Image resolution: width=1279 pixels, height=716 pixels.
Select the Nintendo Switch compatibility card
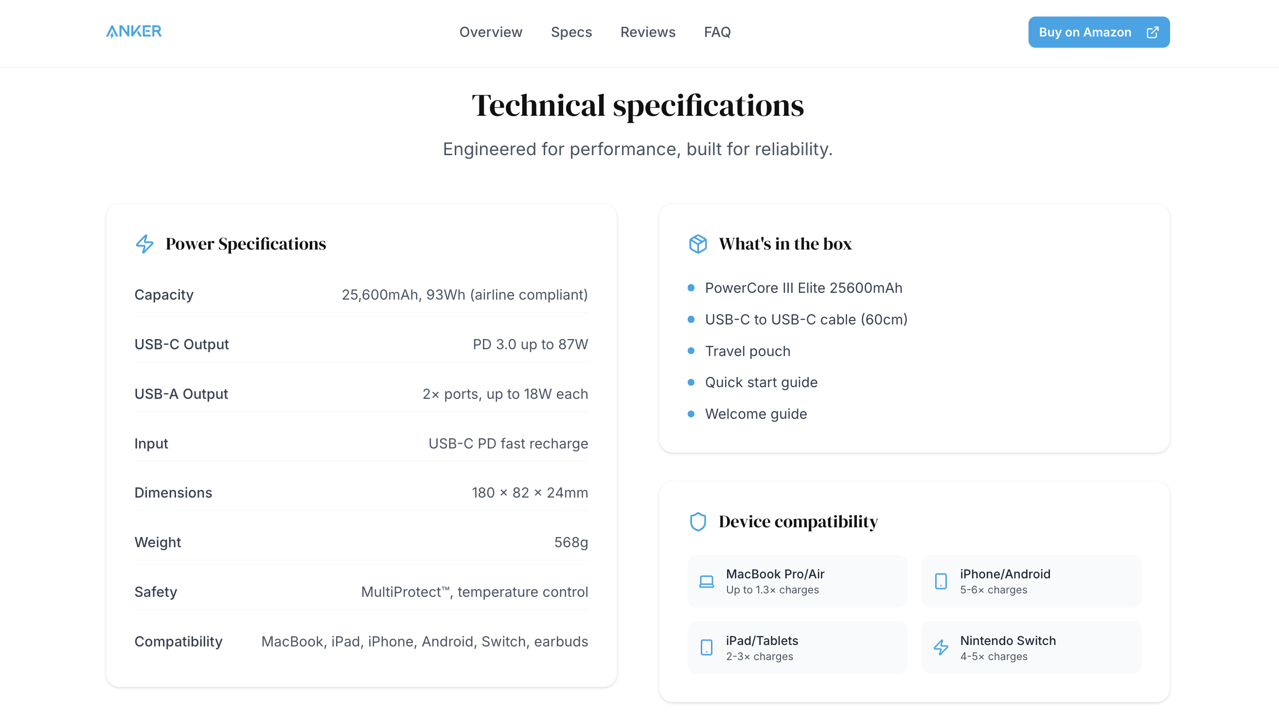coord(1031,647)
